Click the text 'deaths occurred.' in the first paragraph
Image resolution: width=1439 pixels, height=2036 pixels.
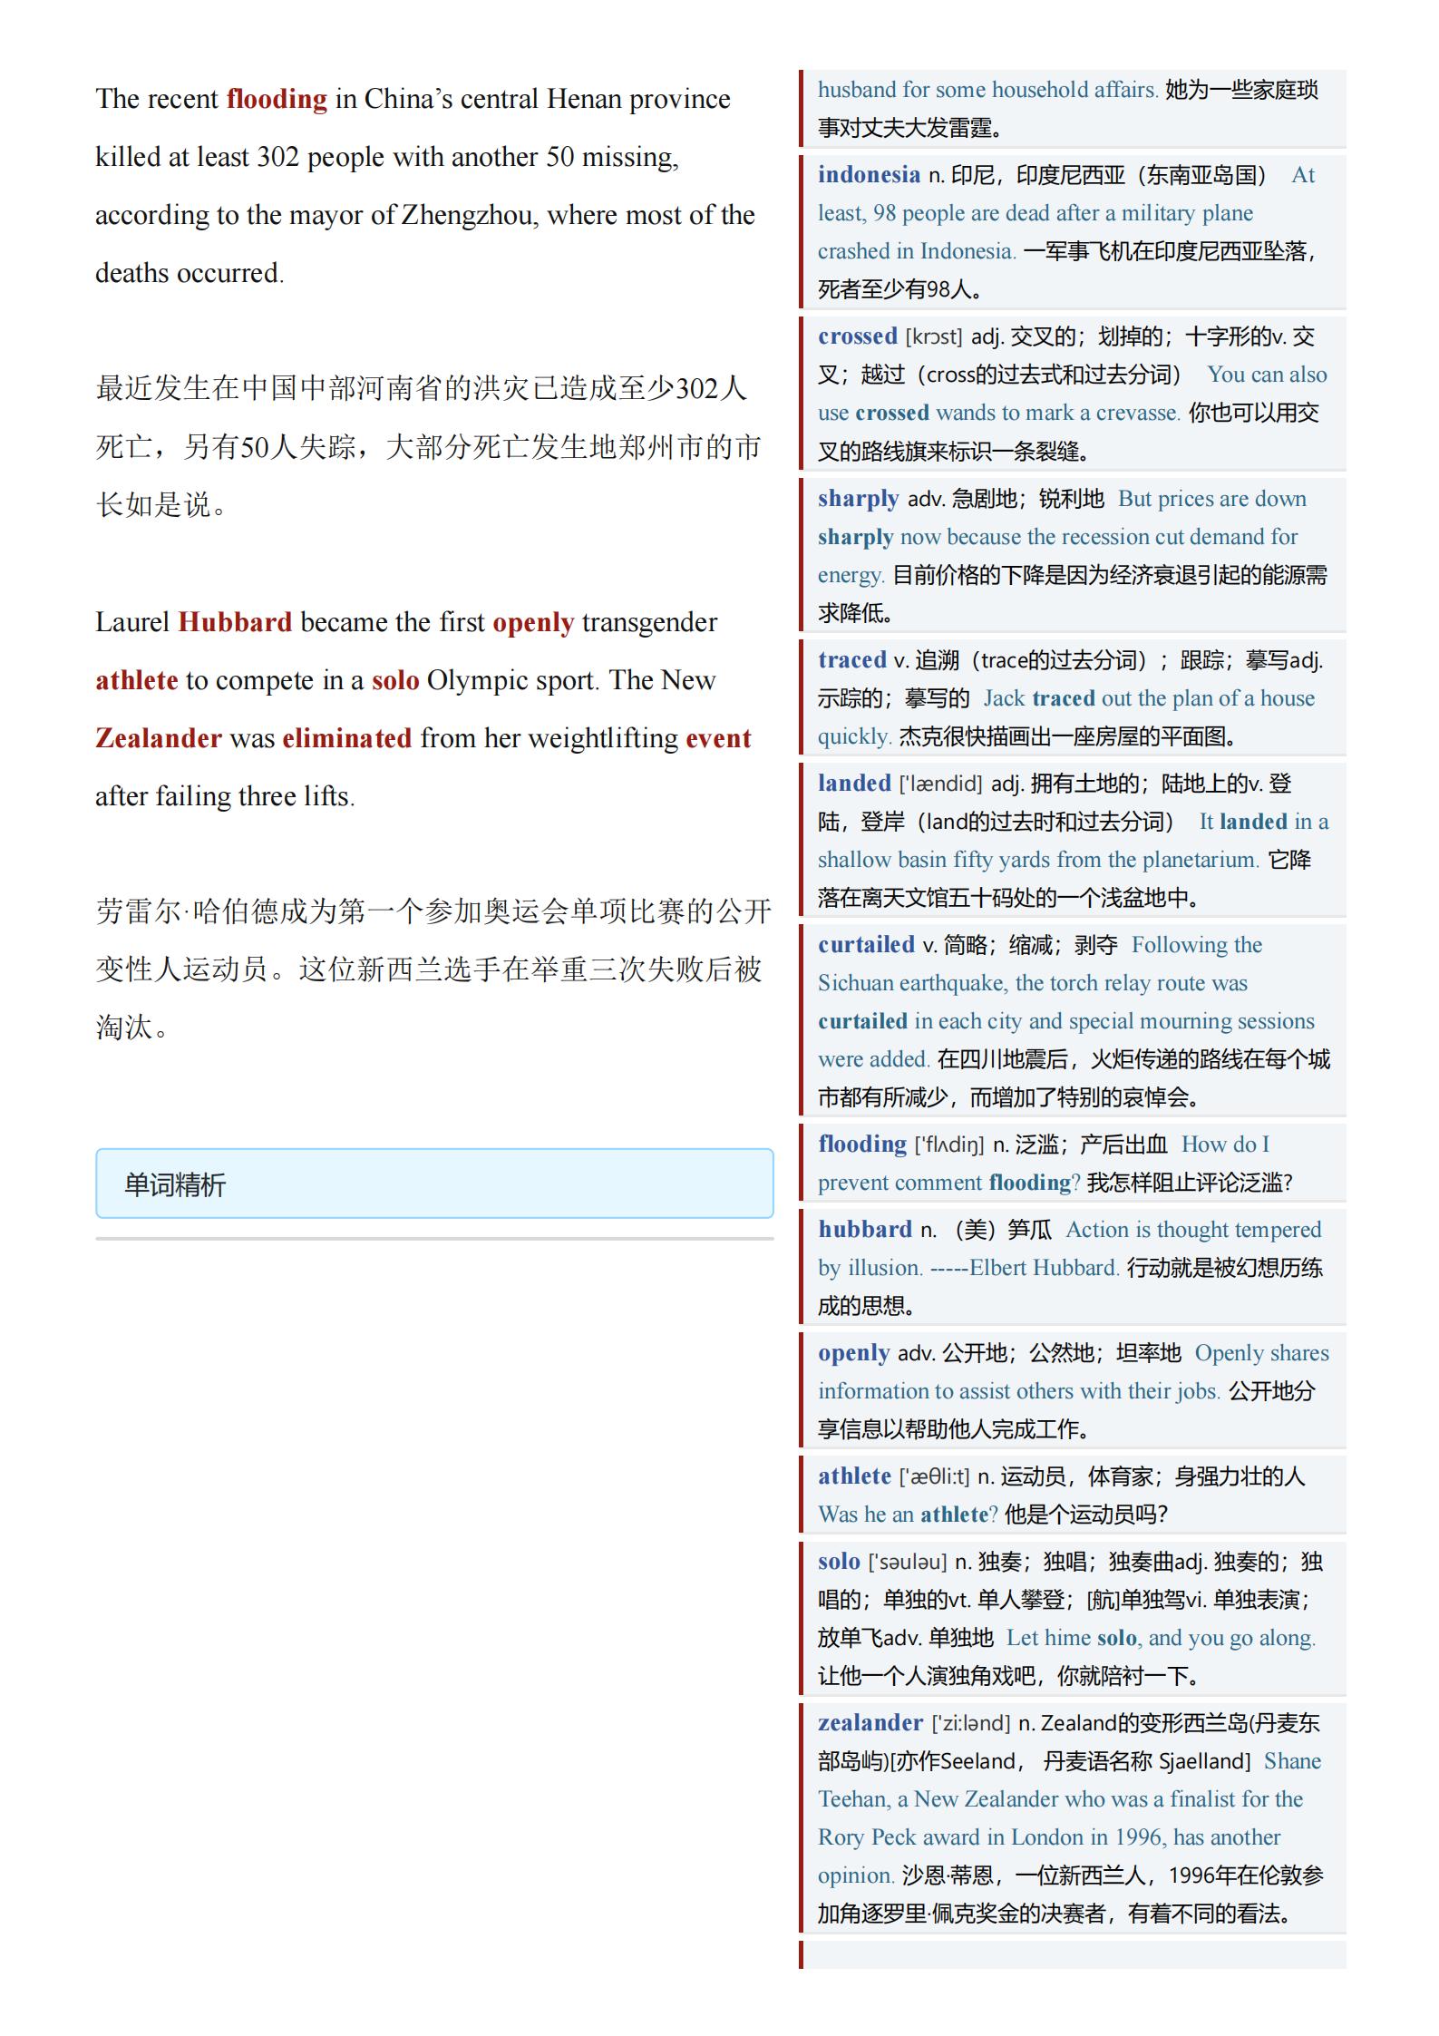pyautogui.click(x=190, y=273)
